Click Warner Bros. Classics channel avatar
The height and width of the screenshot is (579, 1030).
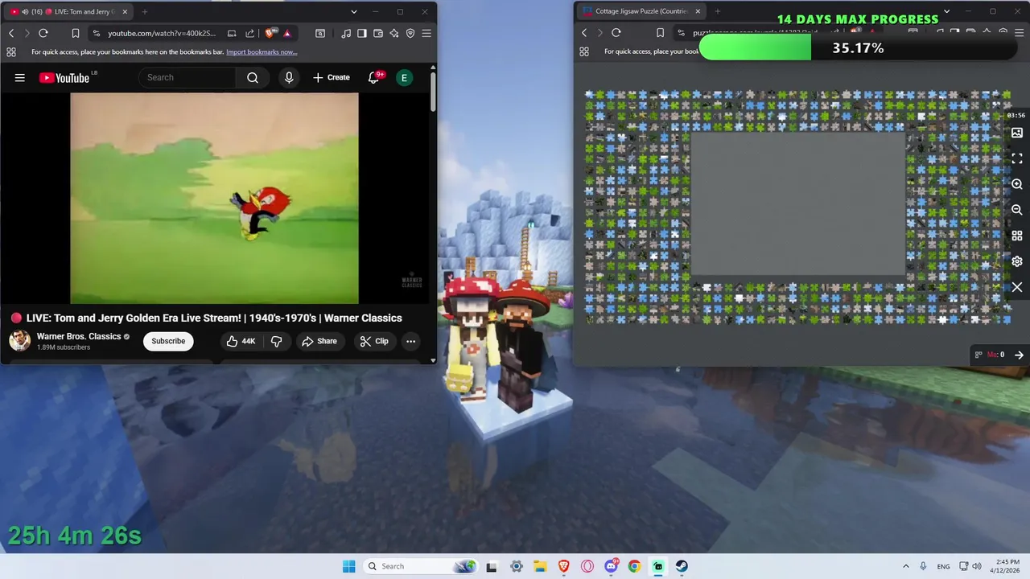(19, 341)
